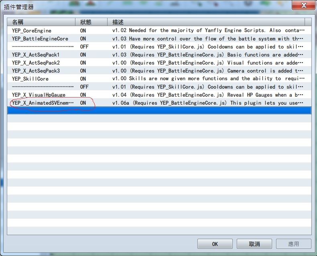
Task: Click the OK button
Action: click(215, 244)
